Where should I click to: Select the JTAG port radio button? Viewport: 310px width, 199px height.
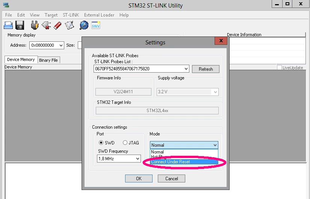click(x=125, y=143)
